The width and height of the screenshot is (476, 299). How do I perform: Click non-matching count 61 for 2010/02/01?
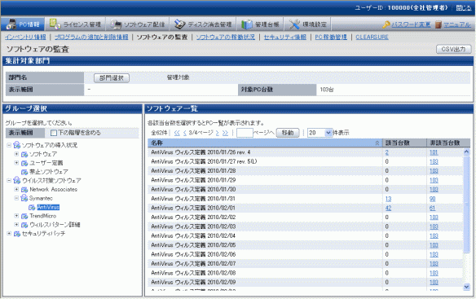click(x=432, y=209)
